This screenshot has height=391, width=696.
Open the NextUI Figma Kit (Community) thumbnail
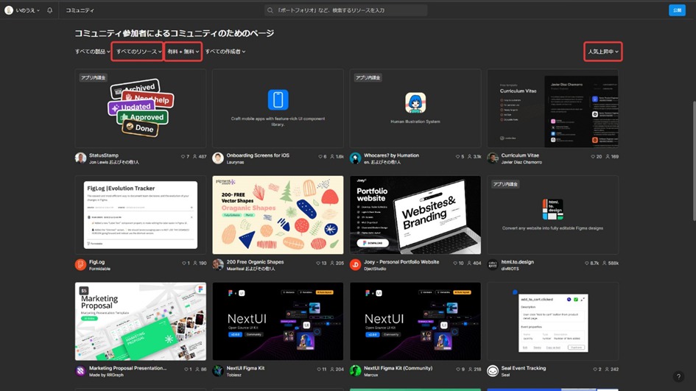(415, 321)
